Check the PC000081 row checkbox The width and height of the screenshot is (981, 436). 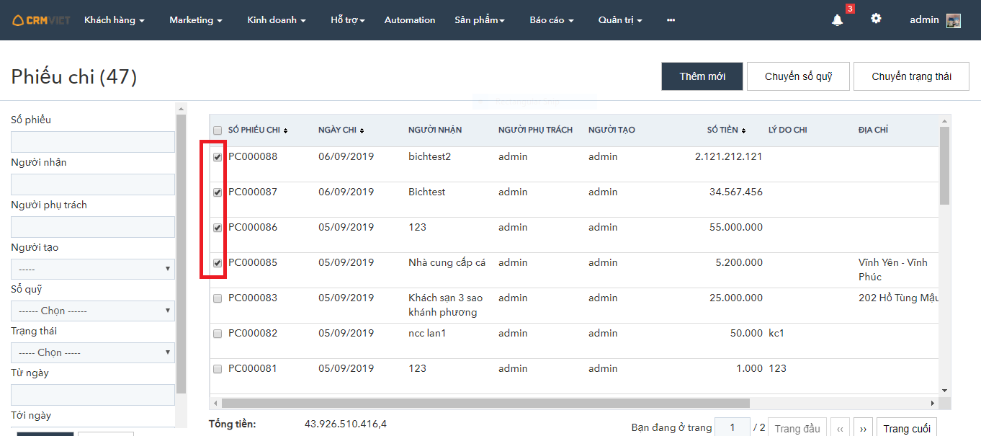(218, 369)
